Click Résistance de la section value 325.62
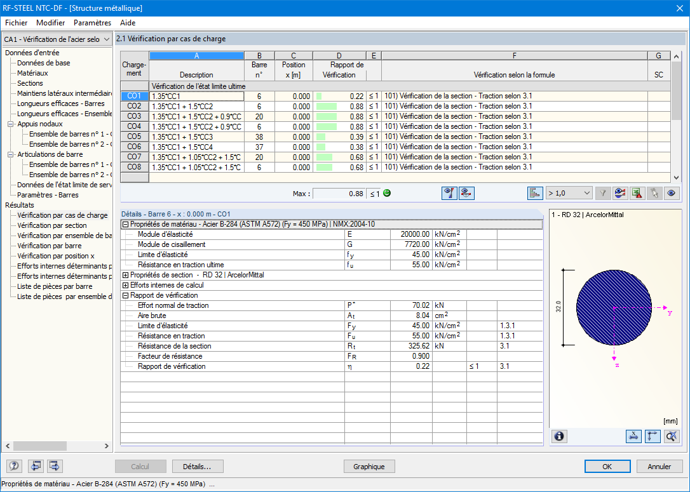690x492 pixels. coord(411,346)
